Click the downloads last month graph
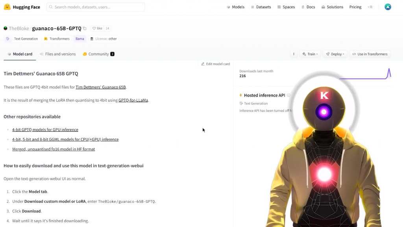The image size is (403, 227). 365,74
